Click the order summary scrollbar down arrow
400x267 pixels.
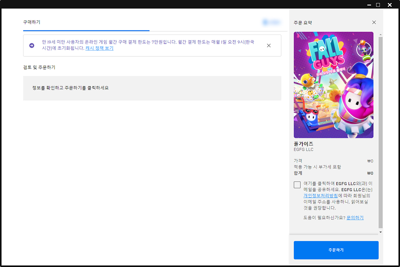pyautogui.click(x=381, y=232)
